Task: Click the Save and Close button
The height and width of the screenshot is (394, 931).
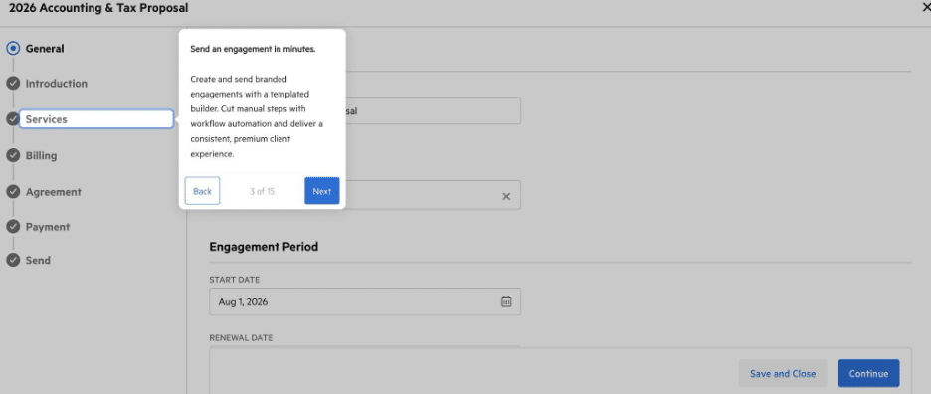Action: [x=783, y=374]
